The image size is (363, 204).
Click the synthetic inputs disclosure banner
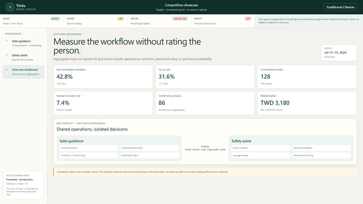click(x=205, y=172)
